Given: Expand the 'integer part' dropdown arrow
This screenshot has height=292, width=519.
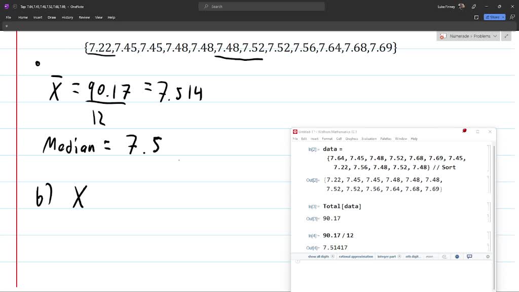Looking at the screenshot, I should click(399, 257).
